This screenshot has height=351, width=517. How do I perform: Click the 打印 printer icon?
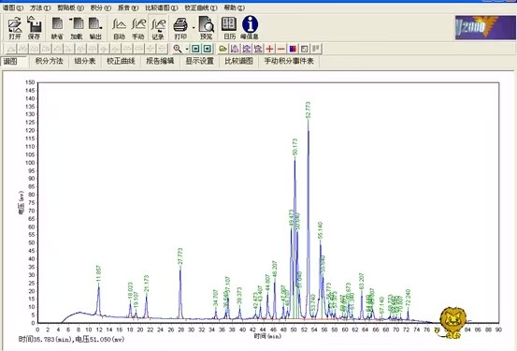coord(180,28)
